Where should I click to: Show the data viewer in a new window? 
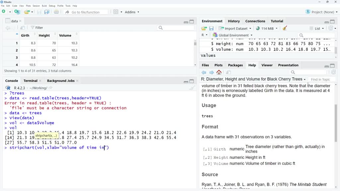point(22,28)
